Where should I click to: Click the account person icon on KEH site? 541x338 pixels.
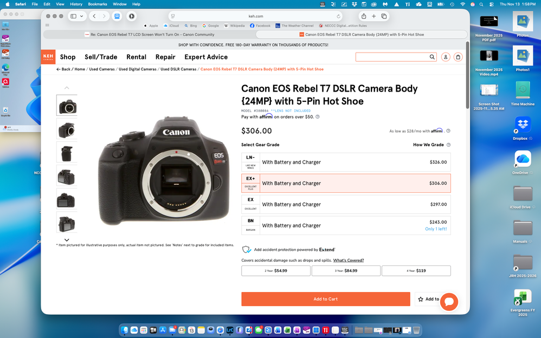click(x=445, y=57)
